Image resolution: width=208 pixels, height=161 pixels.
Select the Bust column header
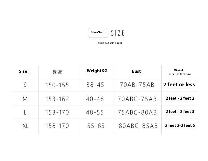click(x=136, y=71)
